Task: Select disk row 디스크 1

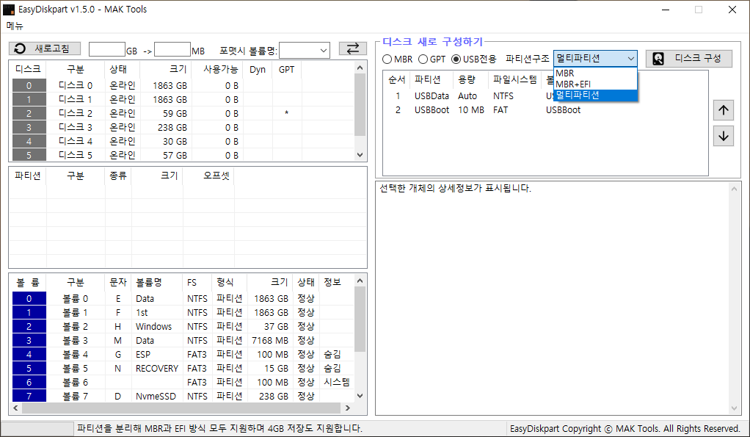Action: point(183,100)
